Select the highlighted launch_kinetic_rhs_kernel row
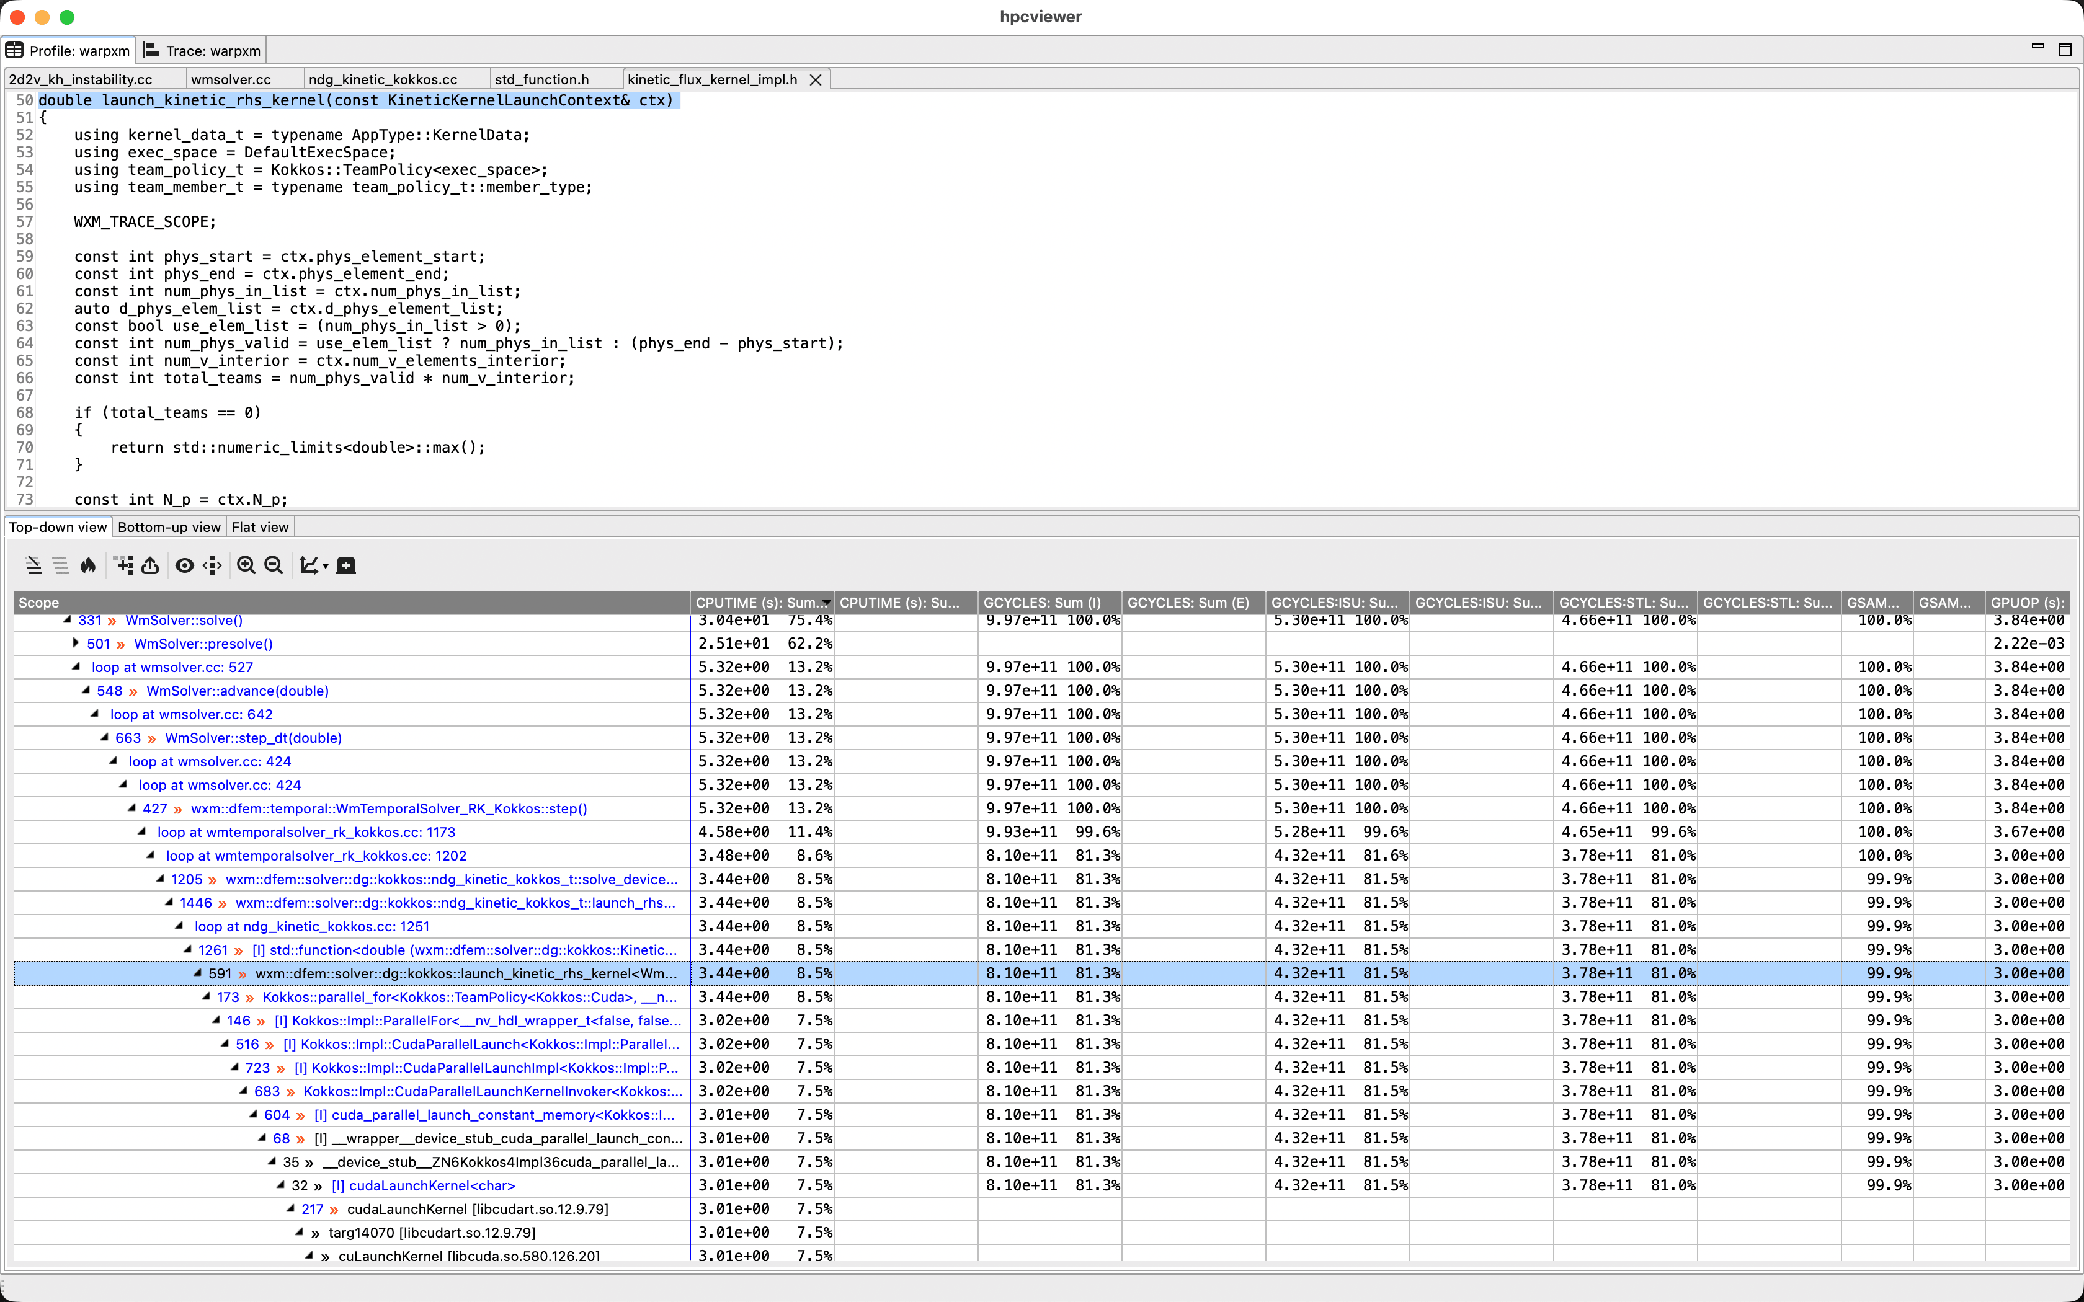2084x1302 pixels. [x=1041, y=973]
